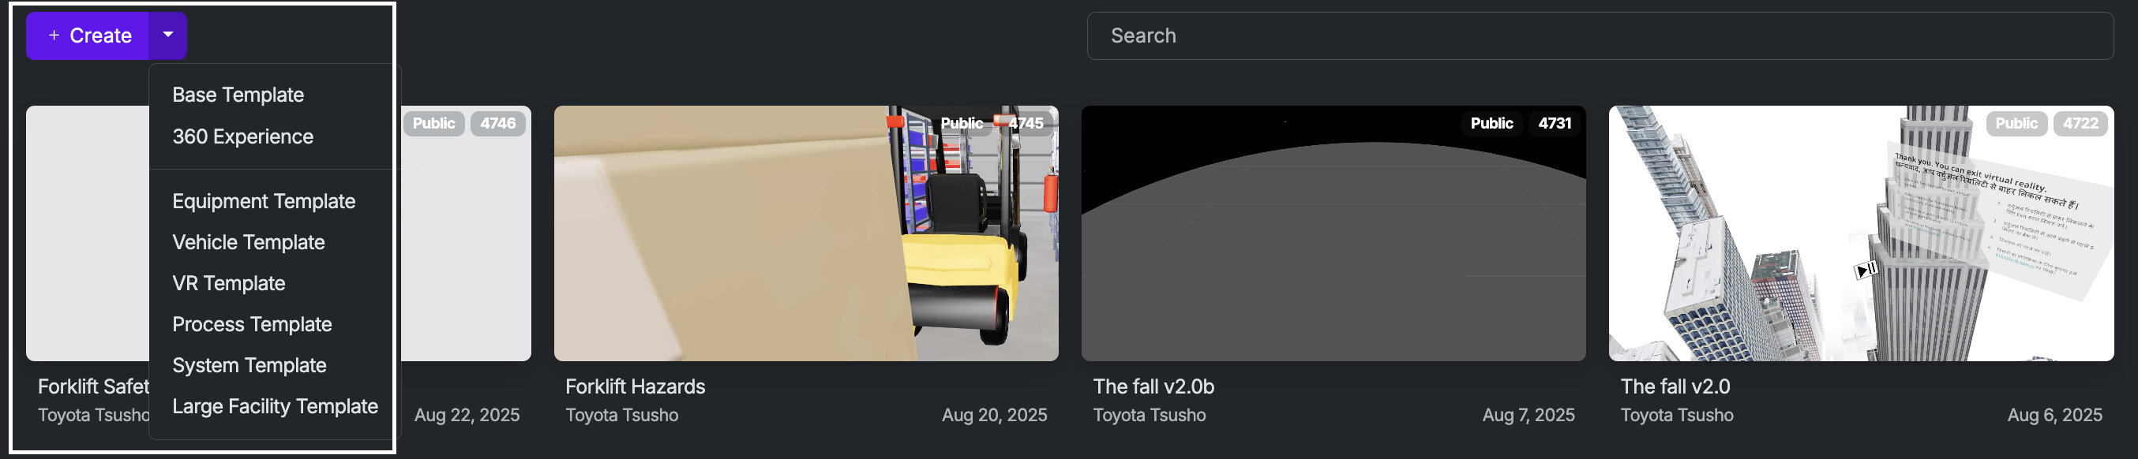The image size is (2138, 459).
Task: Choose VR Template option
Action: 228,283
